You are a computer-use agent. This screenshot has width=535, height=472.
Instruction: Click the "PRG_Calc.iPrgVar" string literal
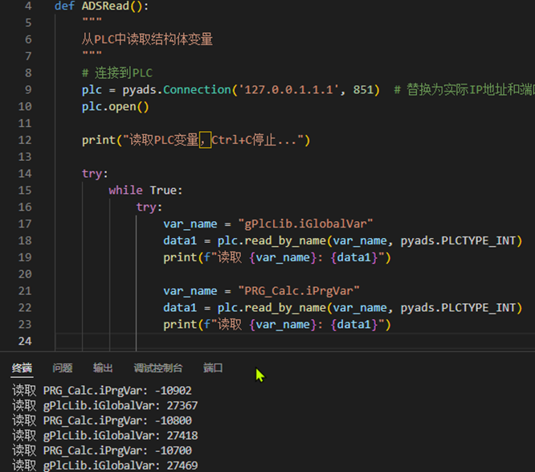click(292, 290)
